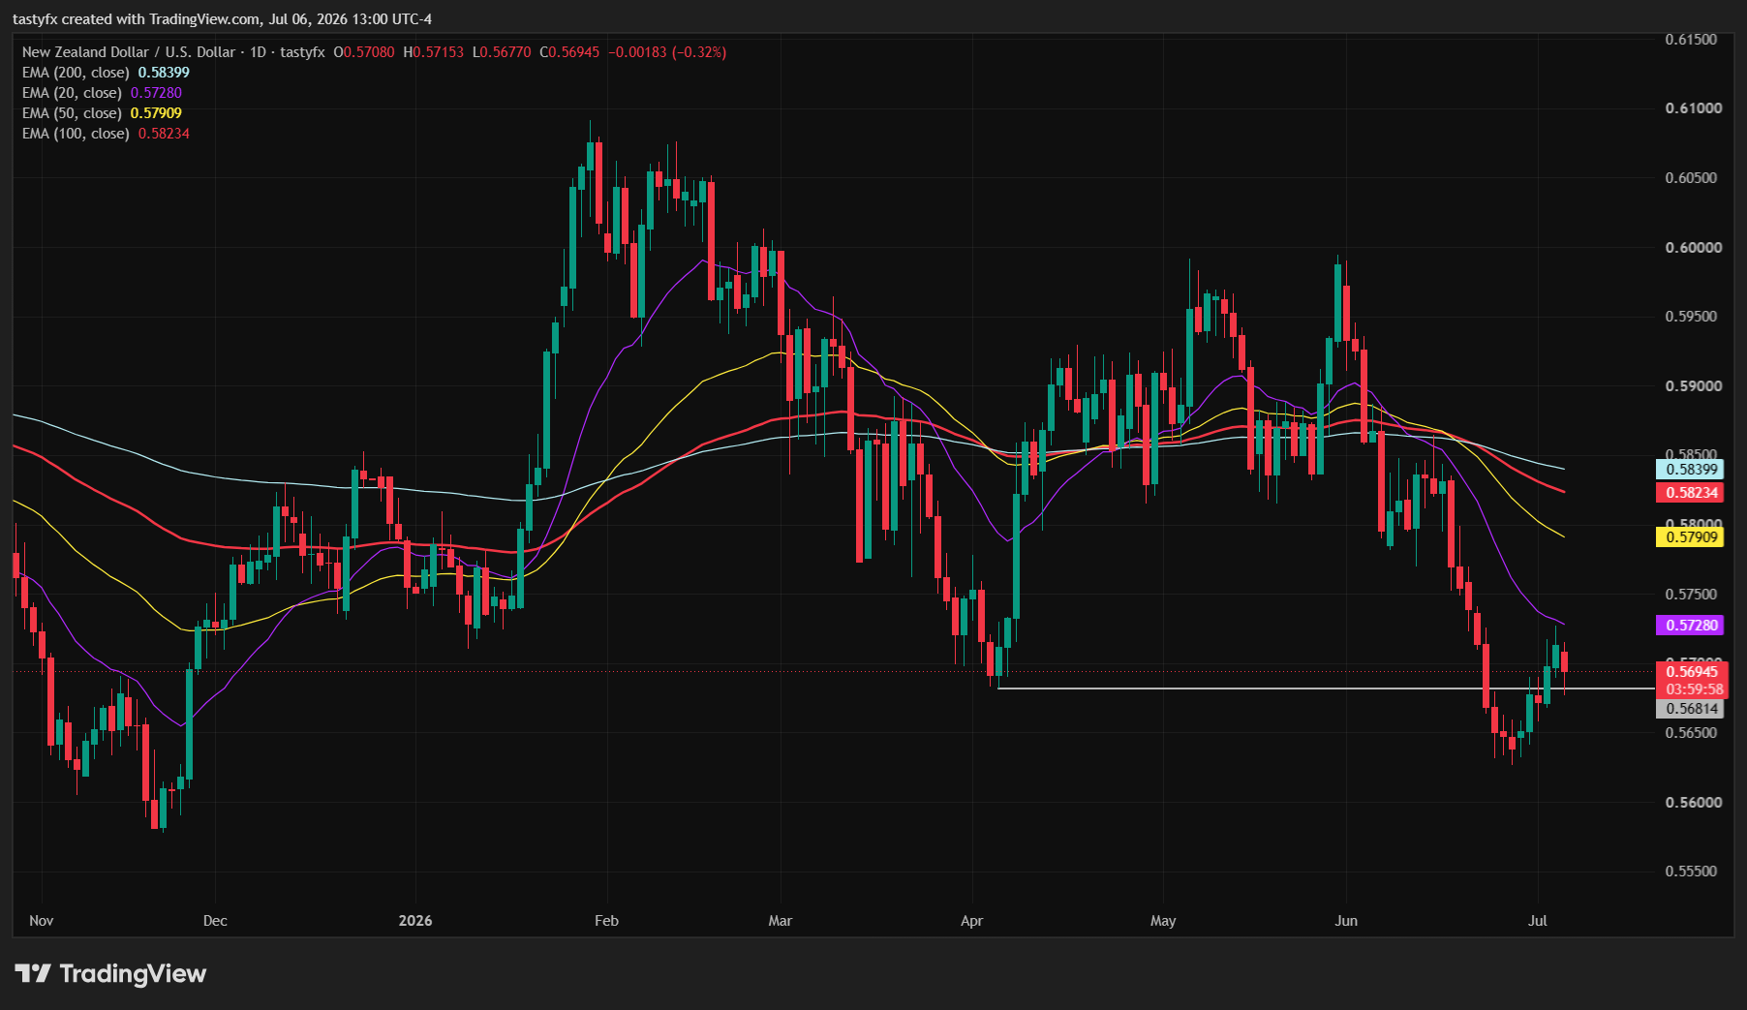The image size is (1747, 1010).
Task: Click the TradingView logo at bottom left
Action: click(110, 973)
